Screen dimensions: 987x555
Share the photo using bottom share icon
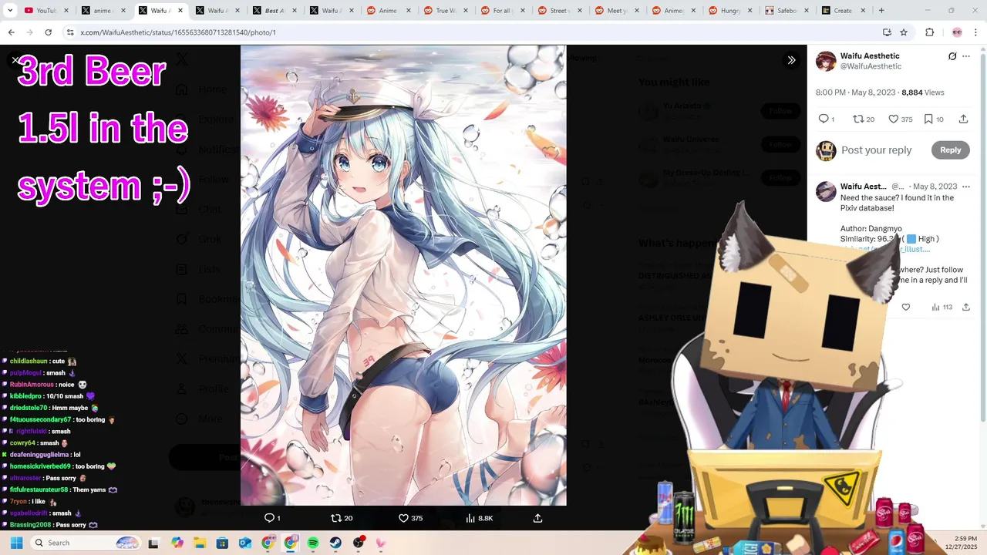pos(537,518)
